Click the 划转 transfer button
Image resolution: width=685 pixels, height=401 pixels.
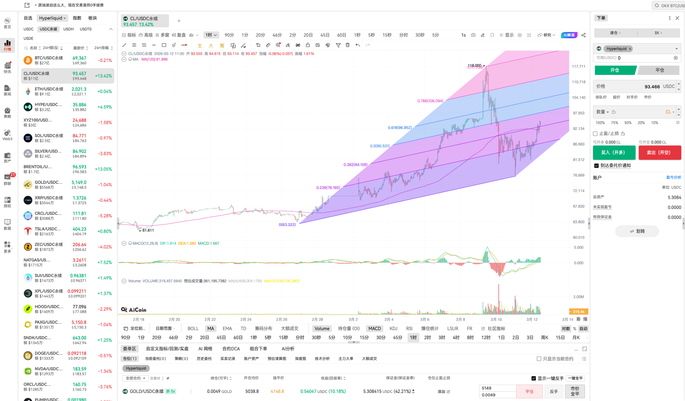click(x=637, y=231)
